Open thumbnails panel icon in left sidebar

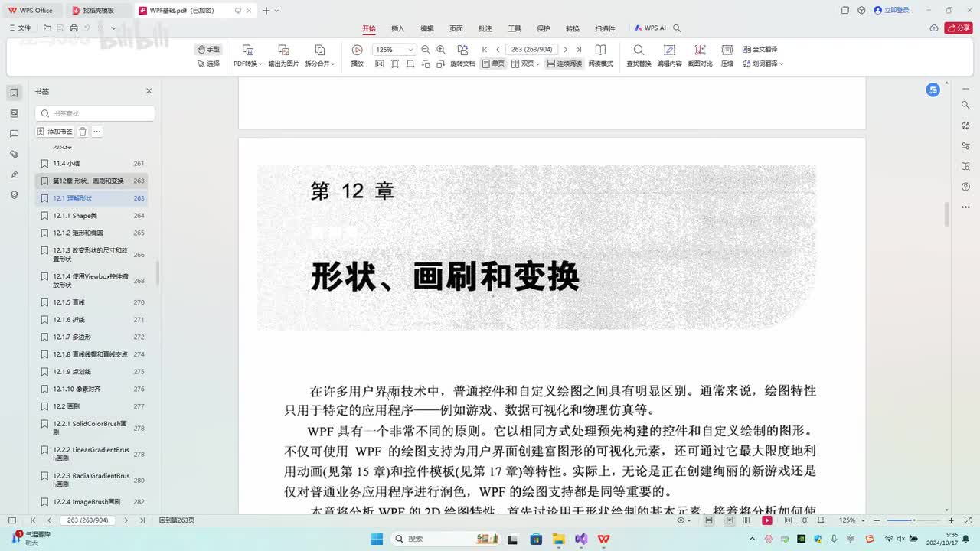(x=14, y=113)
